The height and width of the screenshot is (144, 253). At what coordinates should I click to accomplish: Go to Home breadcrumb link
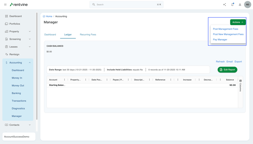click(49, 16)
